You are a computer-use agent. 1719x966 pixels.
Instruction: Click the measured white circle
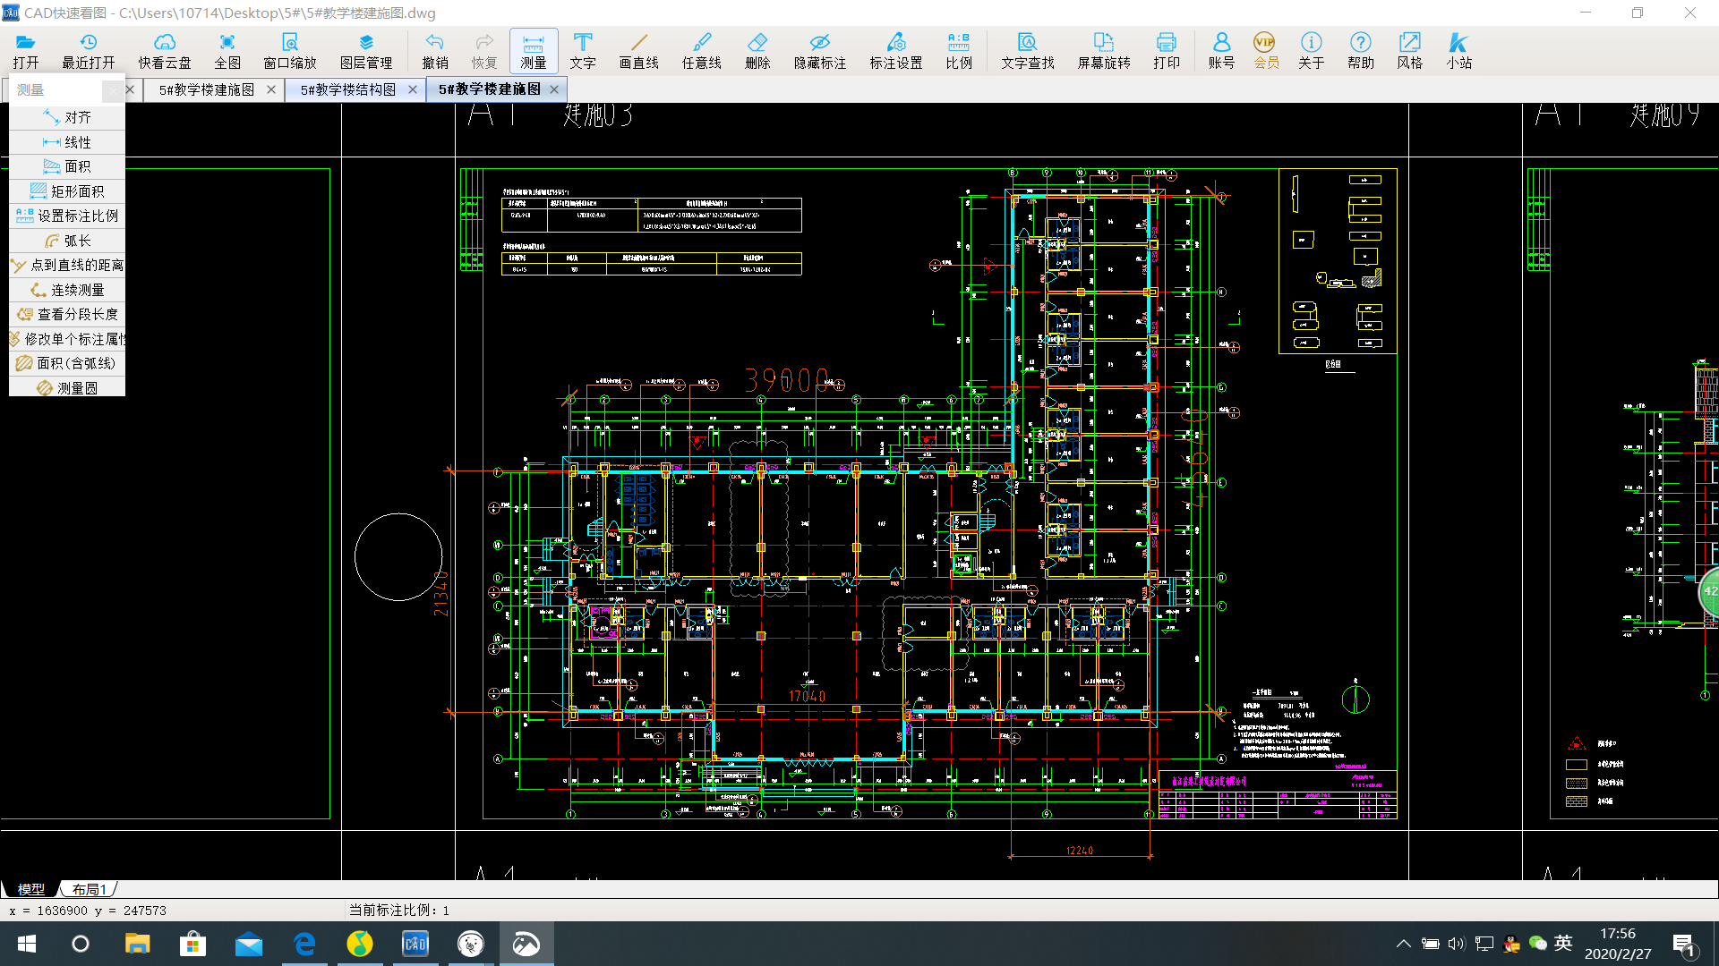click(x=398, y=556)
